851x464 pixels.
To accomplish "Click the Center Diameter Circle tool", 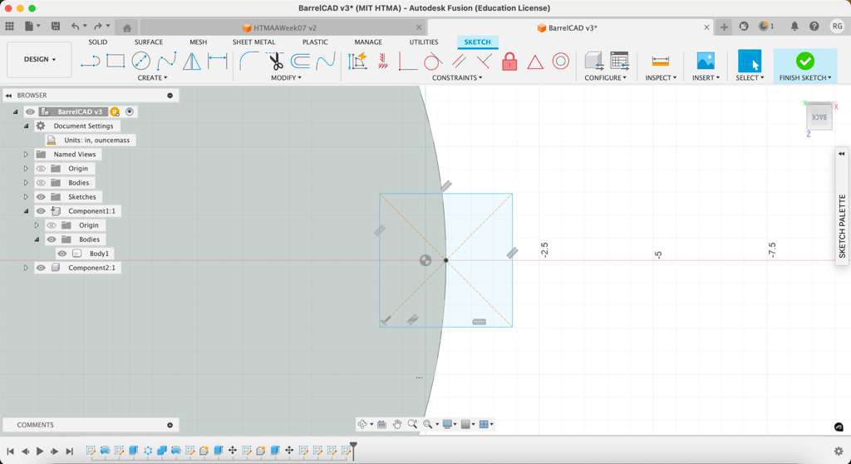I will click(x=140, y=61).
